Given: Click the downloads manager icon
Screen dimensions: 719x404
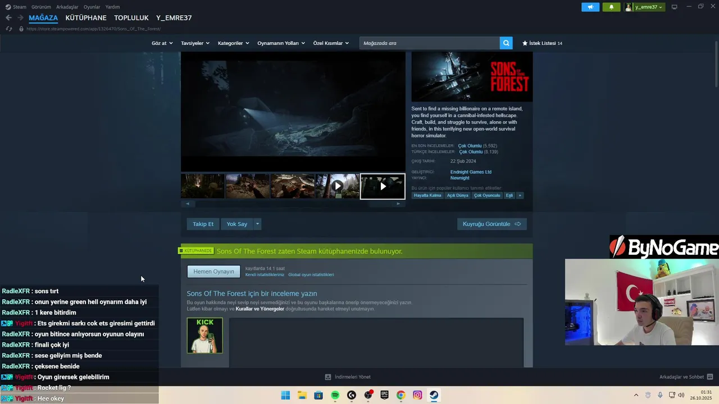Looking at the screenshot, I should [x=328, y=377].
